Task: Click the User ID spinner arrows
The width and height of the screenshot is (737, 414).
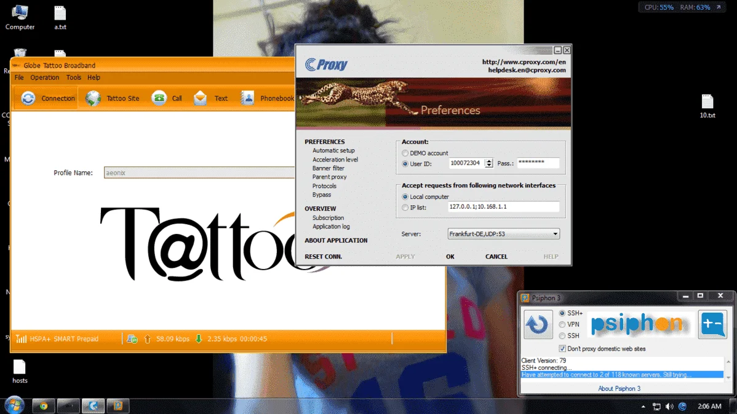Action: (489, 163)
